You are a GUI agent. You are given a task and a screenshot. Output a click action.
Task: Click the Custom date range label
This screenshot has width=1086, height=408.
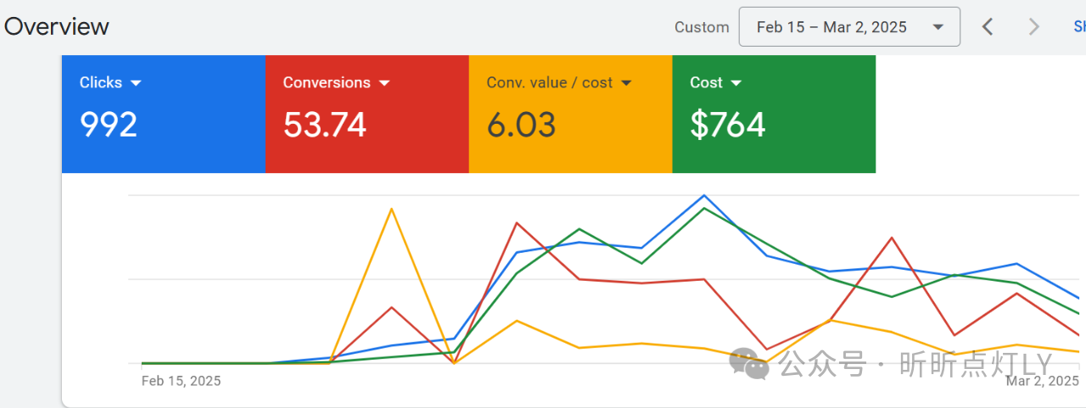point(702,27)
